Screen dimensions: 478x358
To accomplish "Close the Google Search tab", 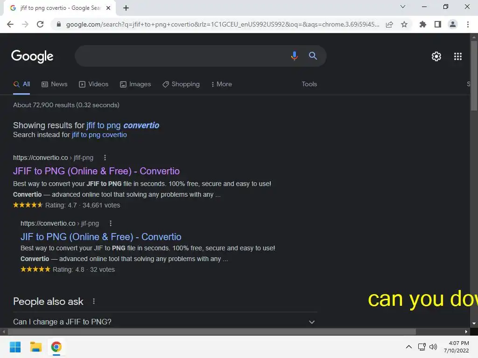I will [108, 8].
